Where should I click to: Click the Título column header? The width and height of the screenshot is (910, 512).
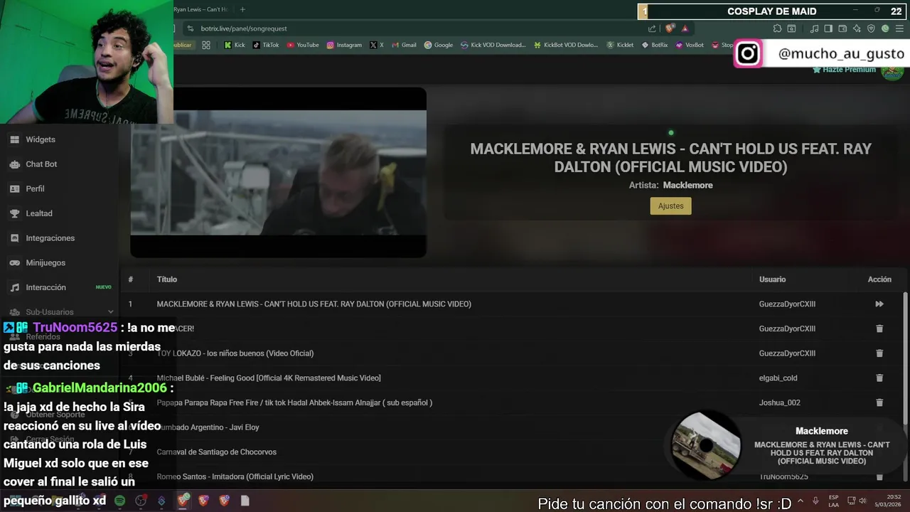(167, 279)
